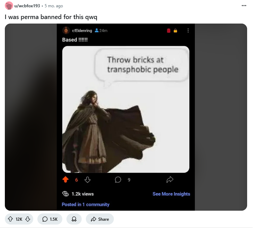Image resolution: width=253 pixels, height=228 pixels.
Task: Click the red trash delete icon
Action: point(169,30)
